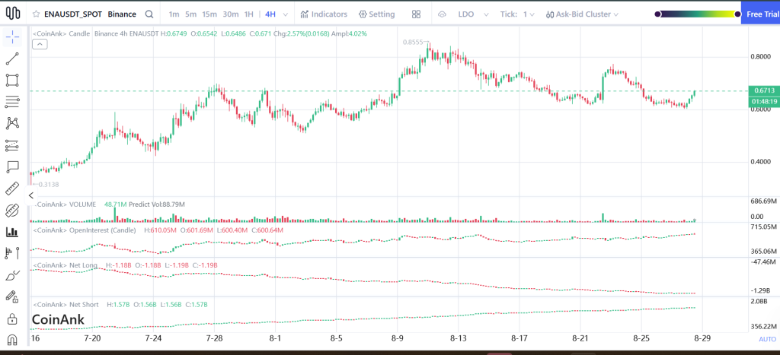This screenshot has width=780, height=355.
Task: Select the bar chart volume tool
Action: [x=12, y=232]
